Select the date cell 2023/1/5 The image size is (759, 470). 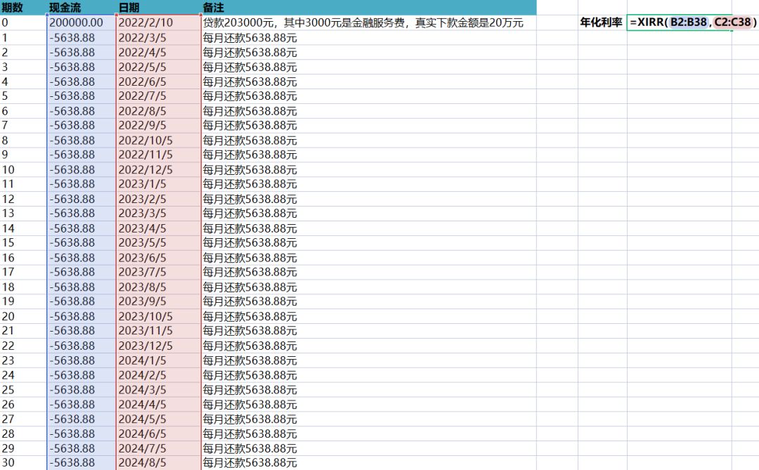[159, 184]
